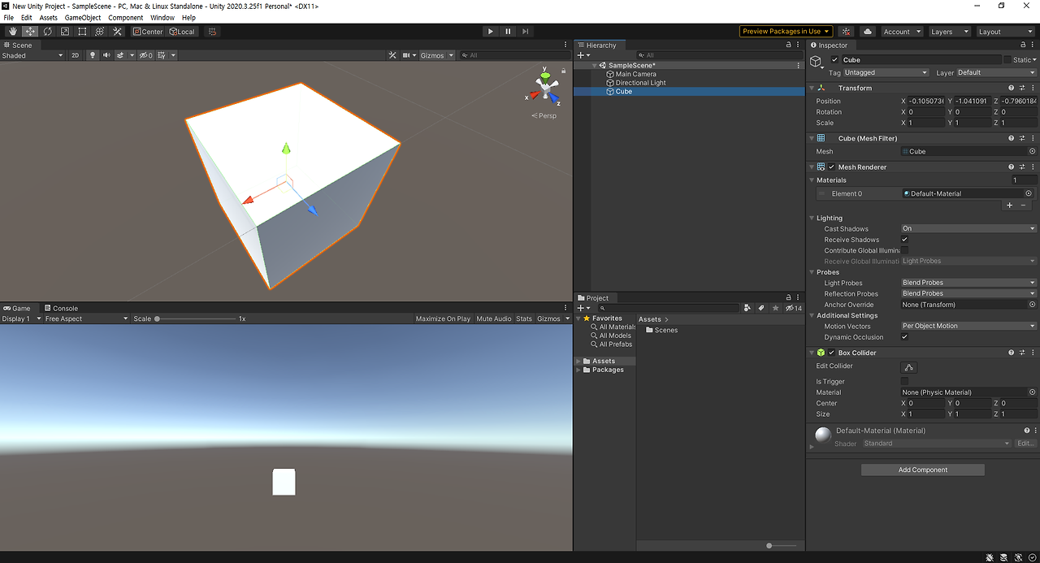
Task: Select the Rect tool
Action: (82, 31)
